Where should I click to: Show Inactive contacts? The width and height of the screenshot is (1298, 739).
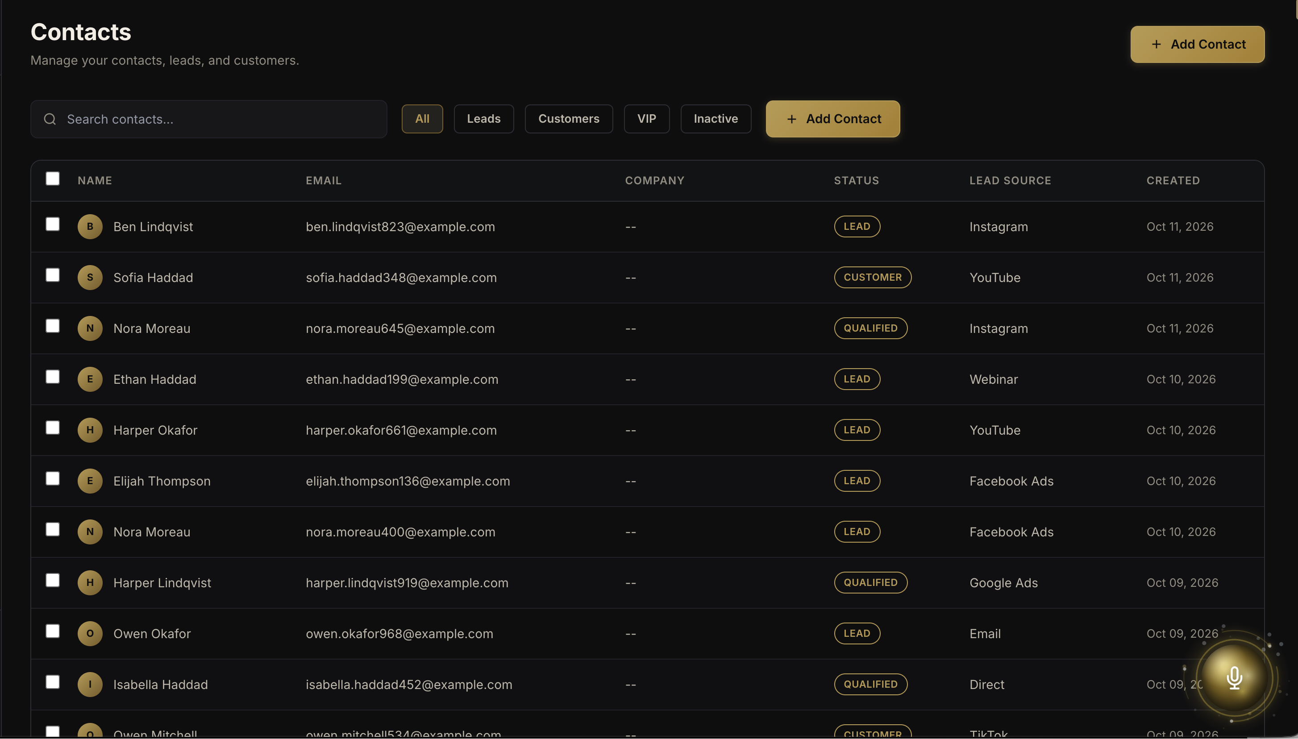(x=715, y=119)
